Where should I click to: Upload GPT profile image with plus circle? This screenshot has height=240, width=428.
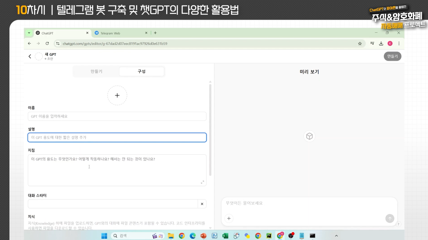click(117, 96)
